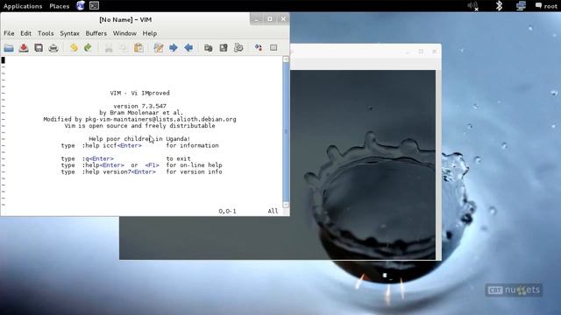The image size is (561, 315).
Task: Open the Applications menu
Action: coord(23,6)
